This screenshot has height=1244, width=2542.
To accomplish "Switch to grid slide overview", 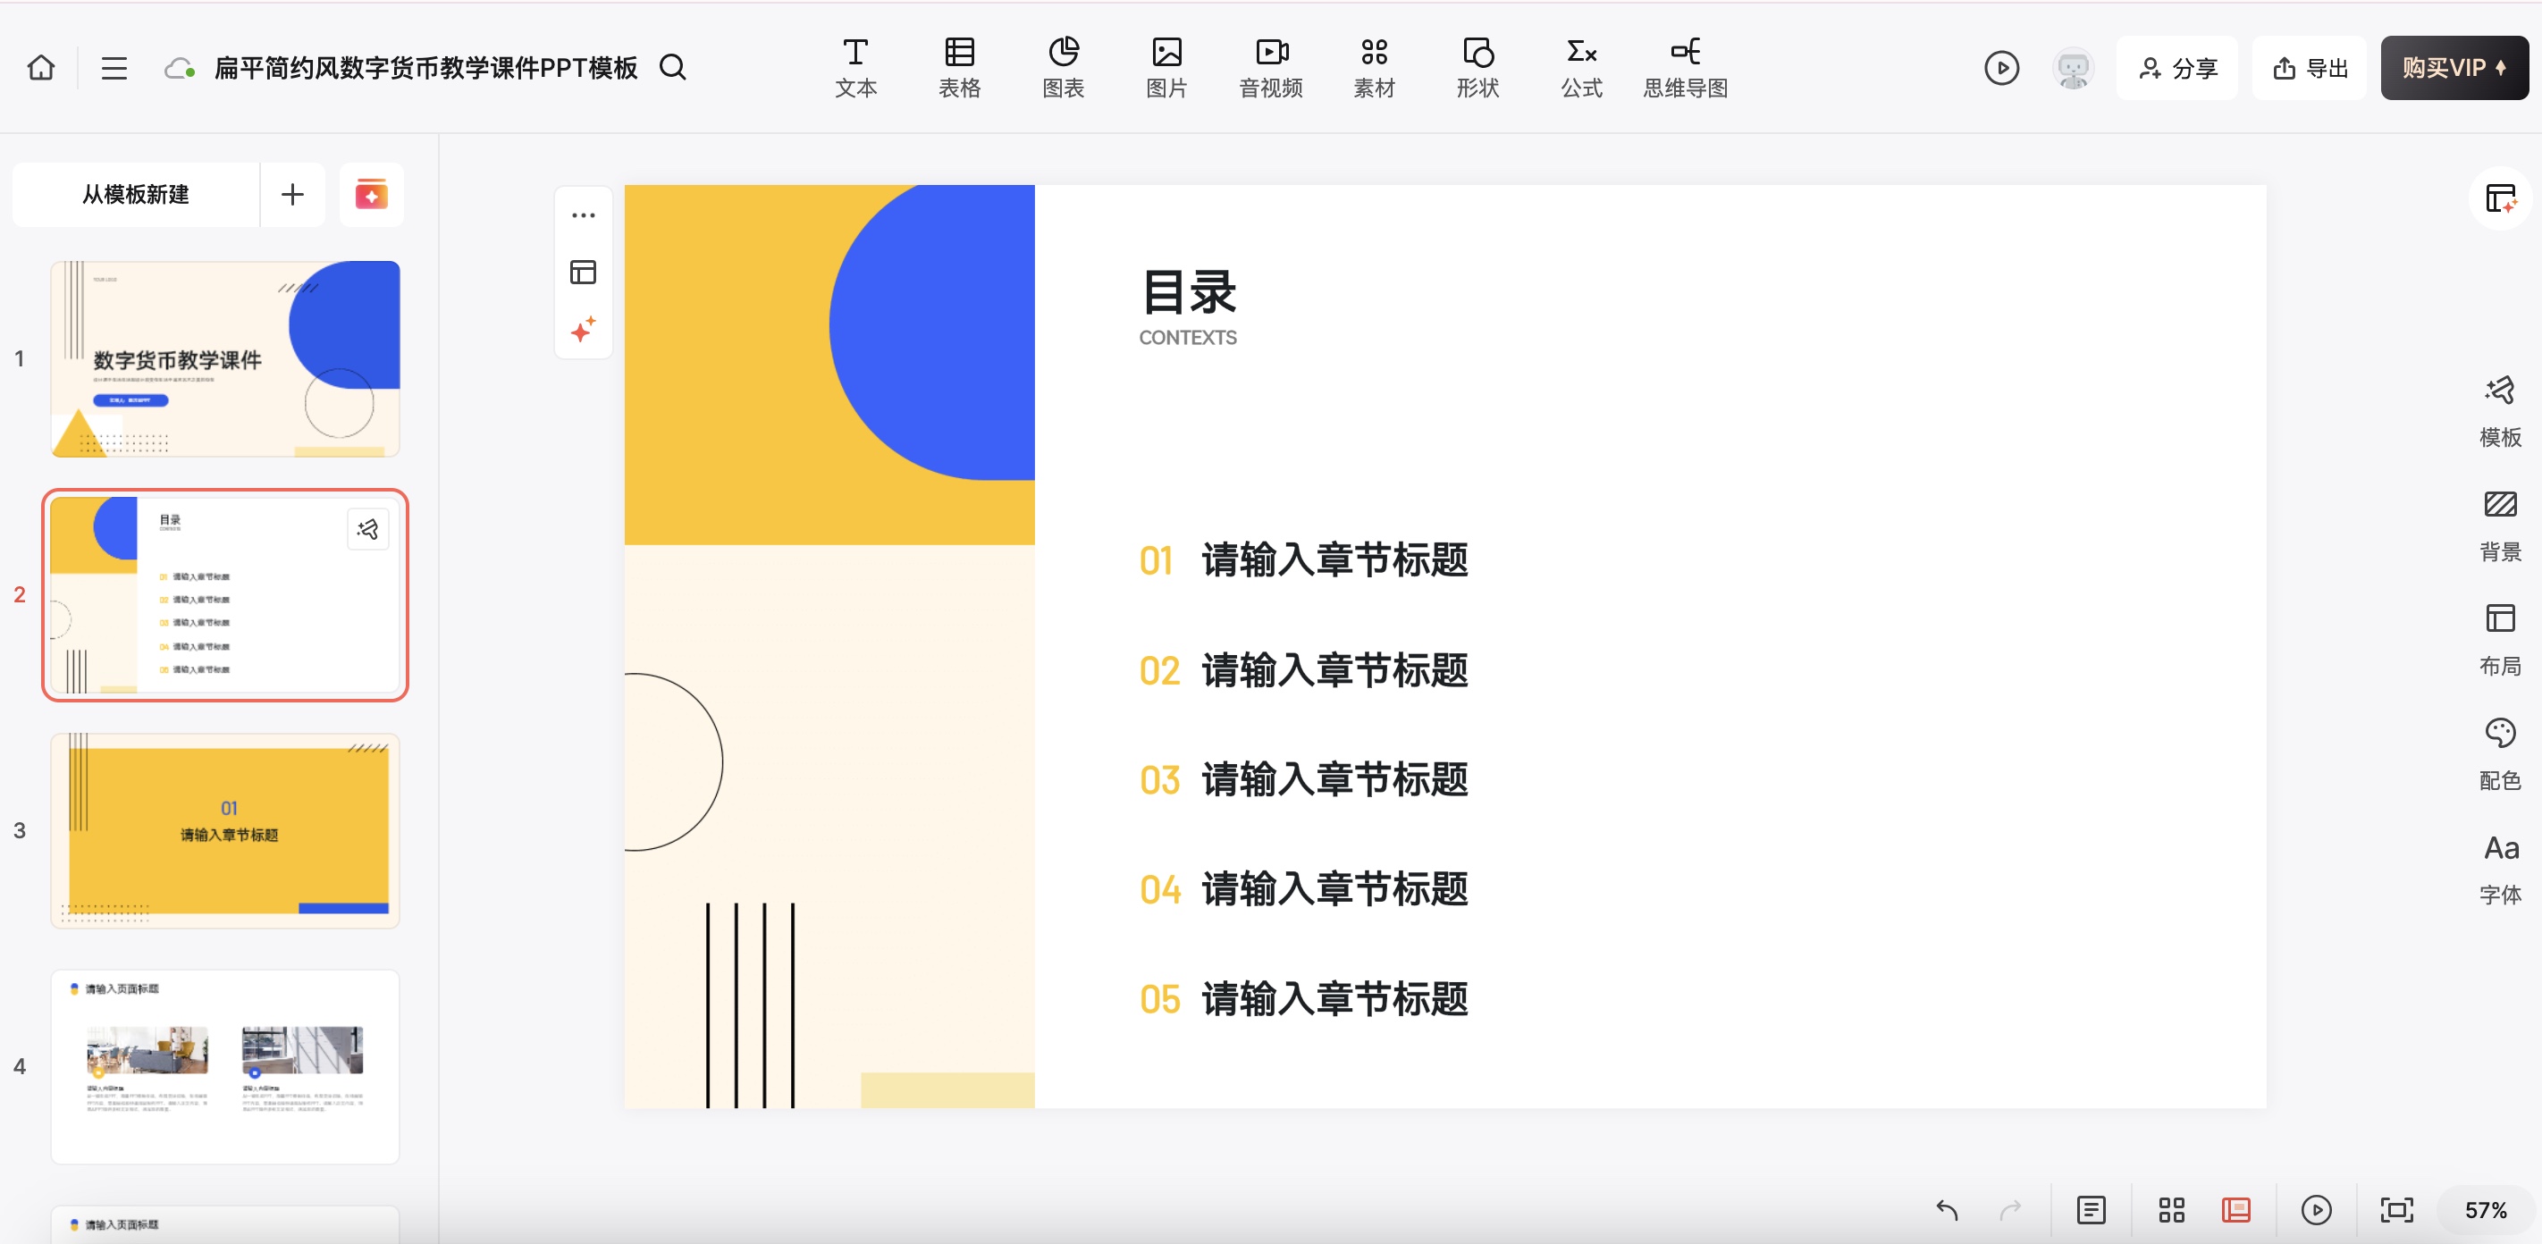I will coord(2171,1209).
